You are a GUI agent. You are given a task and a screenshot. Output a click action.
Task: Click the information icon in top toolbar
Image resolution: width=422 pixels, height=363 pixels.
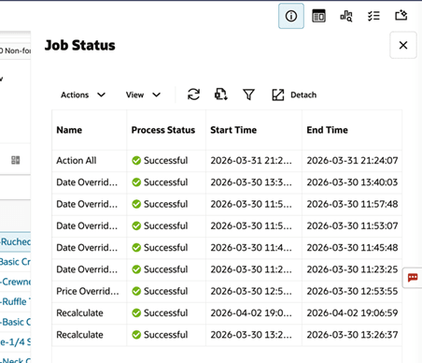coord(291,16)
